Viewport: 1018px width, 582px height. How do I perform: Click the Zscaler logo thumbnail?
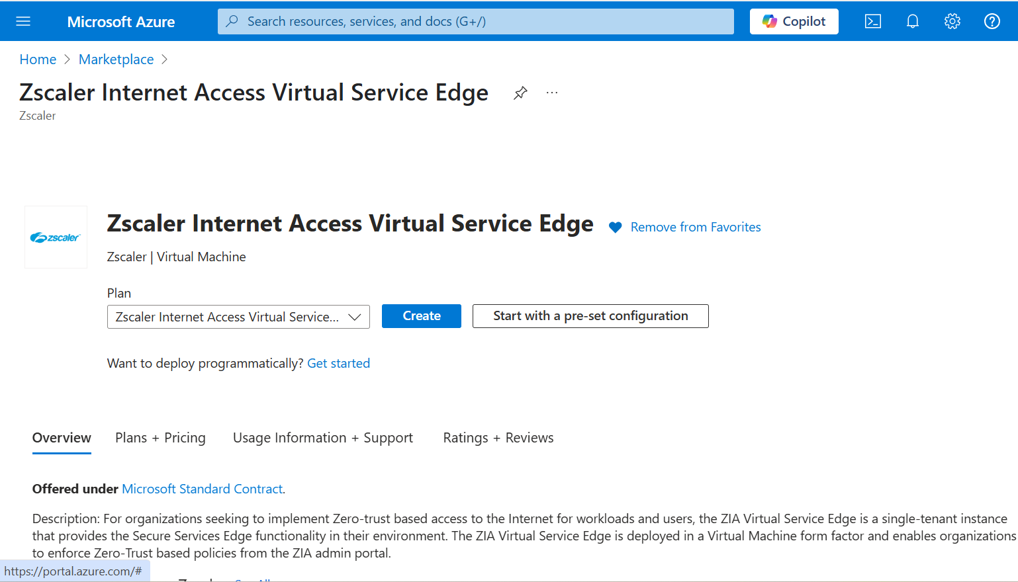coord(56,237)
